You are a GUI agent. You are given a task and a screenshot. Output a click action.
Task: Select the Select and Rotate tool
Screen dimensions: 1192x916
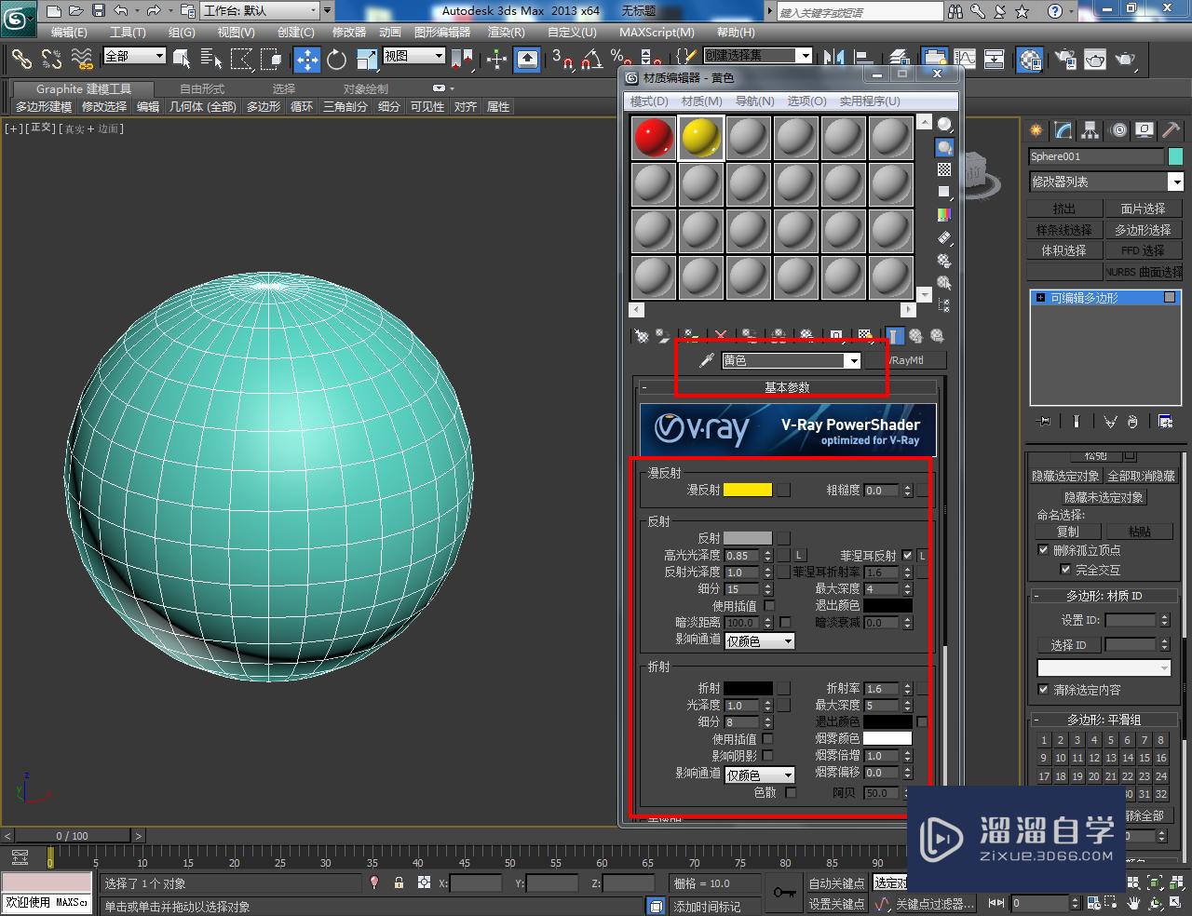click(336, 60)
